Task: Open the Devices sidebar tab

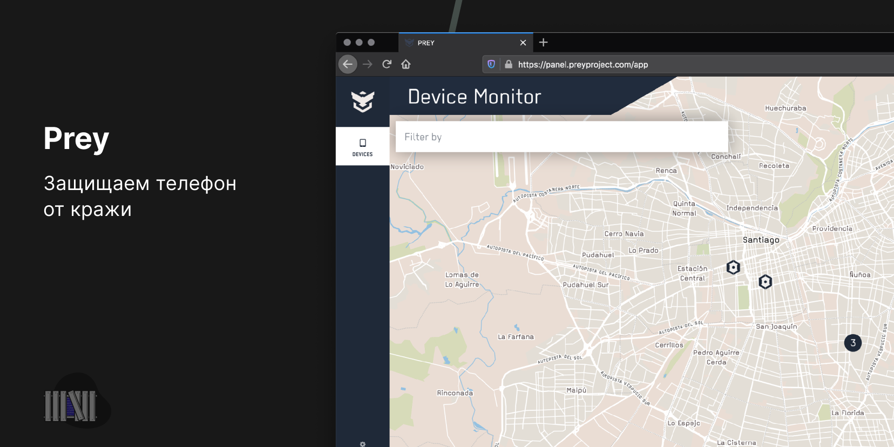Action: tap(363, 146)
